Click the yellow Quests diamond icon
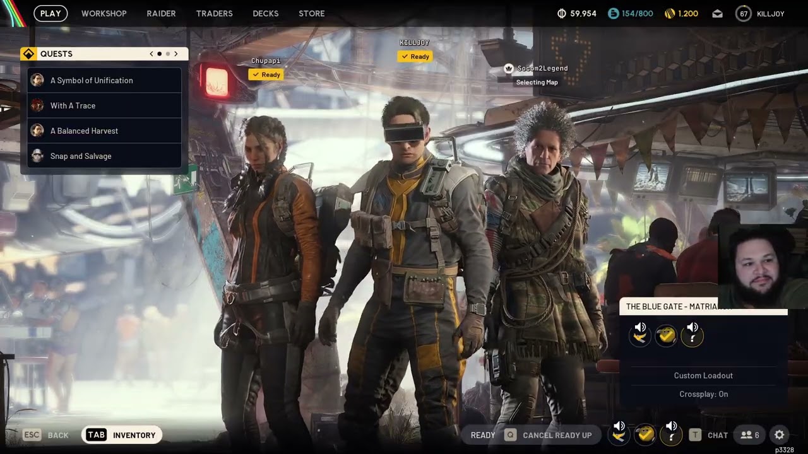Viewport: 808px width, 454px height. pos(28,54)
